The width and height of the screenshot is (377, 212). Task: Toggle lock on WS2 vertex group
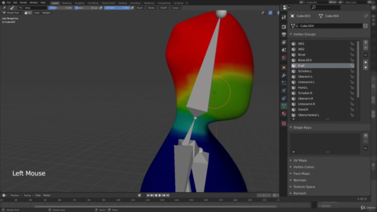point(352,49)
